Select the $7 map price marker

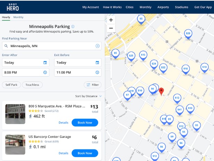tap(127, 96)
